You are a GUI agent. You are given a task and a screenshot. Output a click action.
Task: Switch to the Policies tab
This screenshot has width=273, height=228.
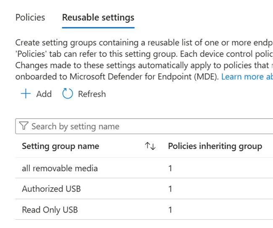pos(30,18)
